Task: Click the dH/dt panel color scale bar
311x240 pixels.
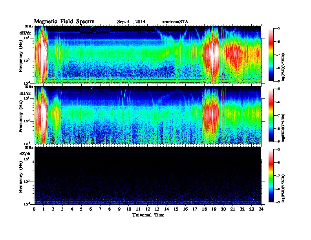Action: click(271, 55)
